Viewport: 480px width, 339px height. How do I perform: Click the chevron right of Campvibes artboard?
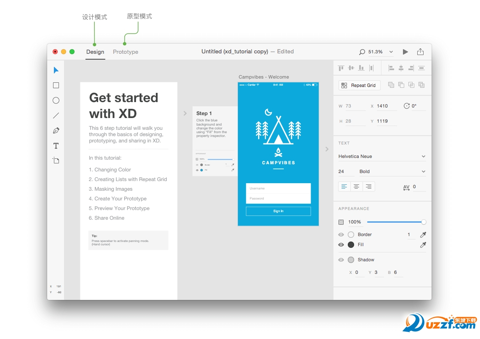click(x=327, y=149)
